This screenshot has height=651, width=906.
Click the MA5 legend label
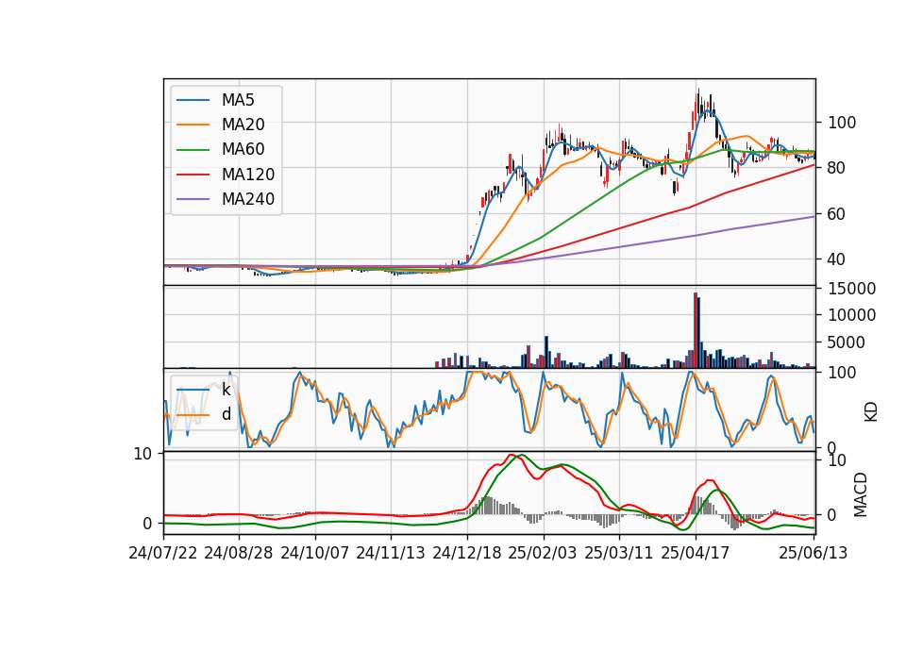click(x=238, y=100)
